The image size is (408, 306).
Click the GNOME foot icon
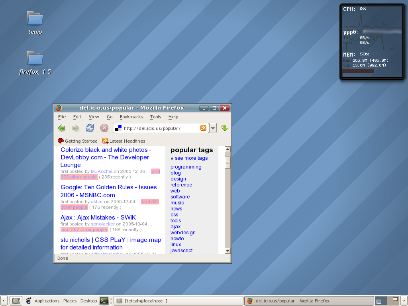(29, 301)
